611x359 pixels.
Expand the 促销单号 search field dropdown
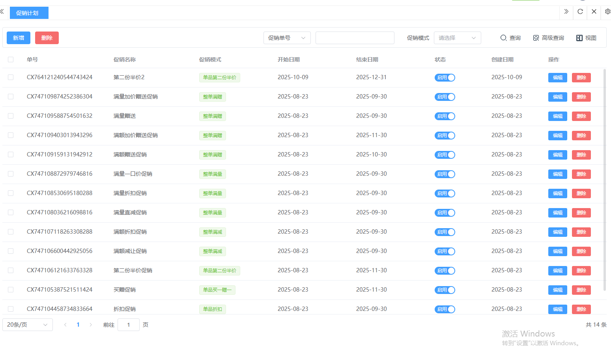click(287, 38)
